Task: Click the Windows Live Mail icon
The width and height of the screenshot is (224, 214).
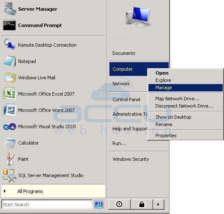Action: pyautogui.click(x=10, y=78)
